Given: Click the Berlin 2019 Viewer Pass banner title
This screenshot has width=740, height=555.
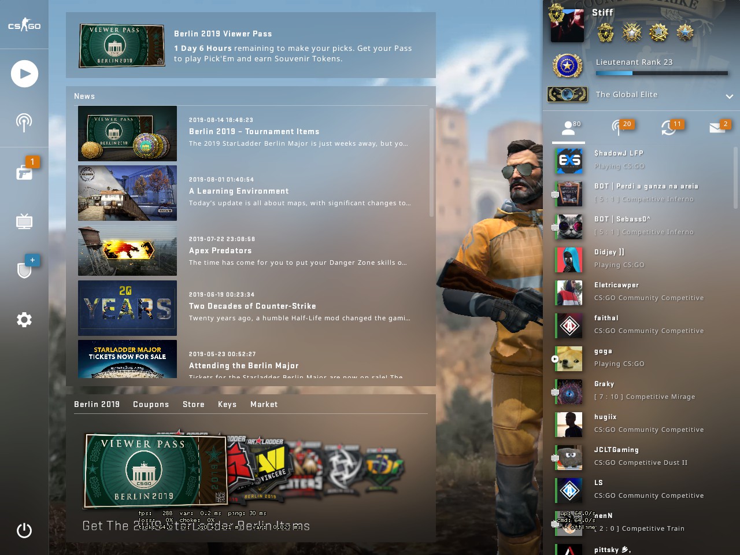Looking at the screenshot, I should click(x=223, y=34).
